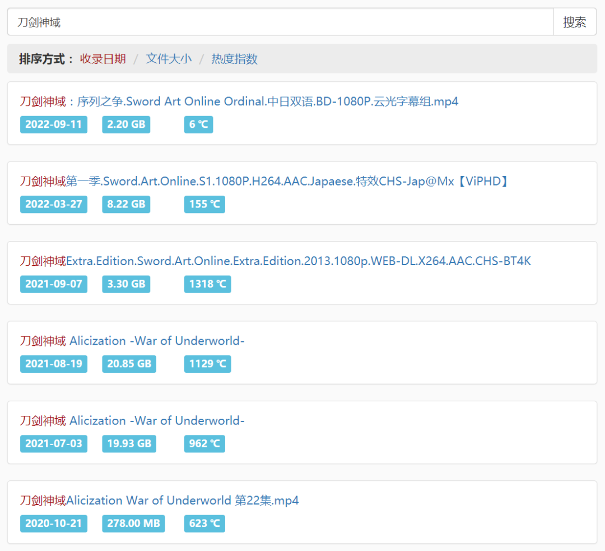
Task: Click the 2022-03-27 date badge
Action: (x=54, y=204)
